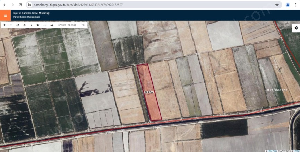Zoom out with the minus button

[x=11, y=25]
